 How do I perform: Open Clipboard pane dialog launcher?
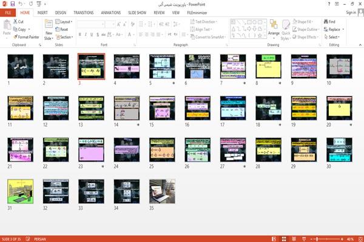pos(40,45)
